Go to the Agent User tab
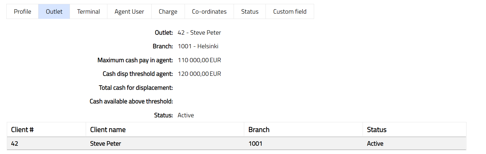This screenshot has height=154, width=486. 129,12
